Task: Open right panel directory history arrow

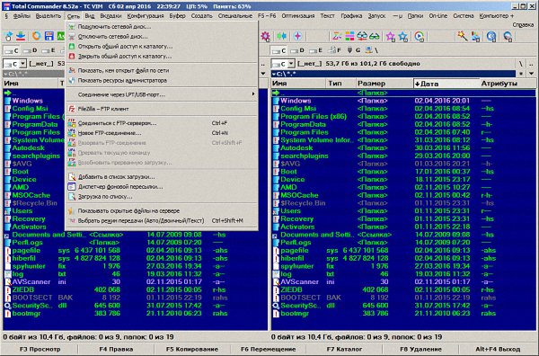Action: (532, 74)
